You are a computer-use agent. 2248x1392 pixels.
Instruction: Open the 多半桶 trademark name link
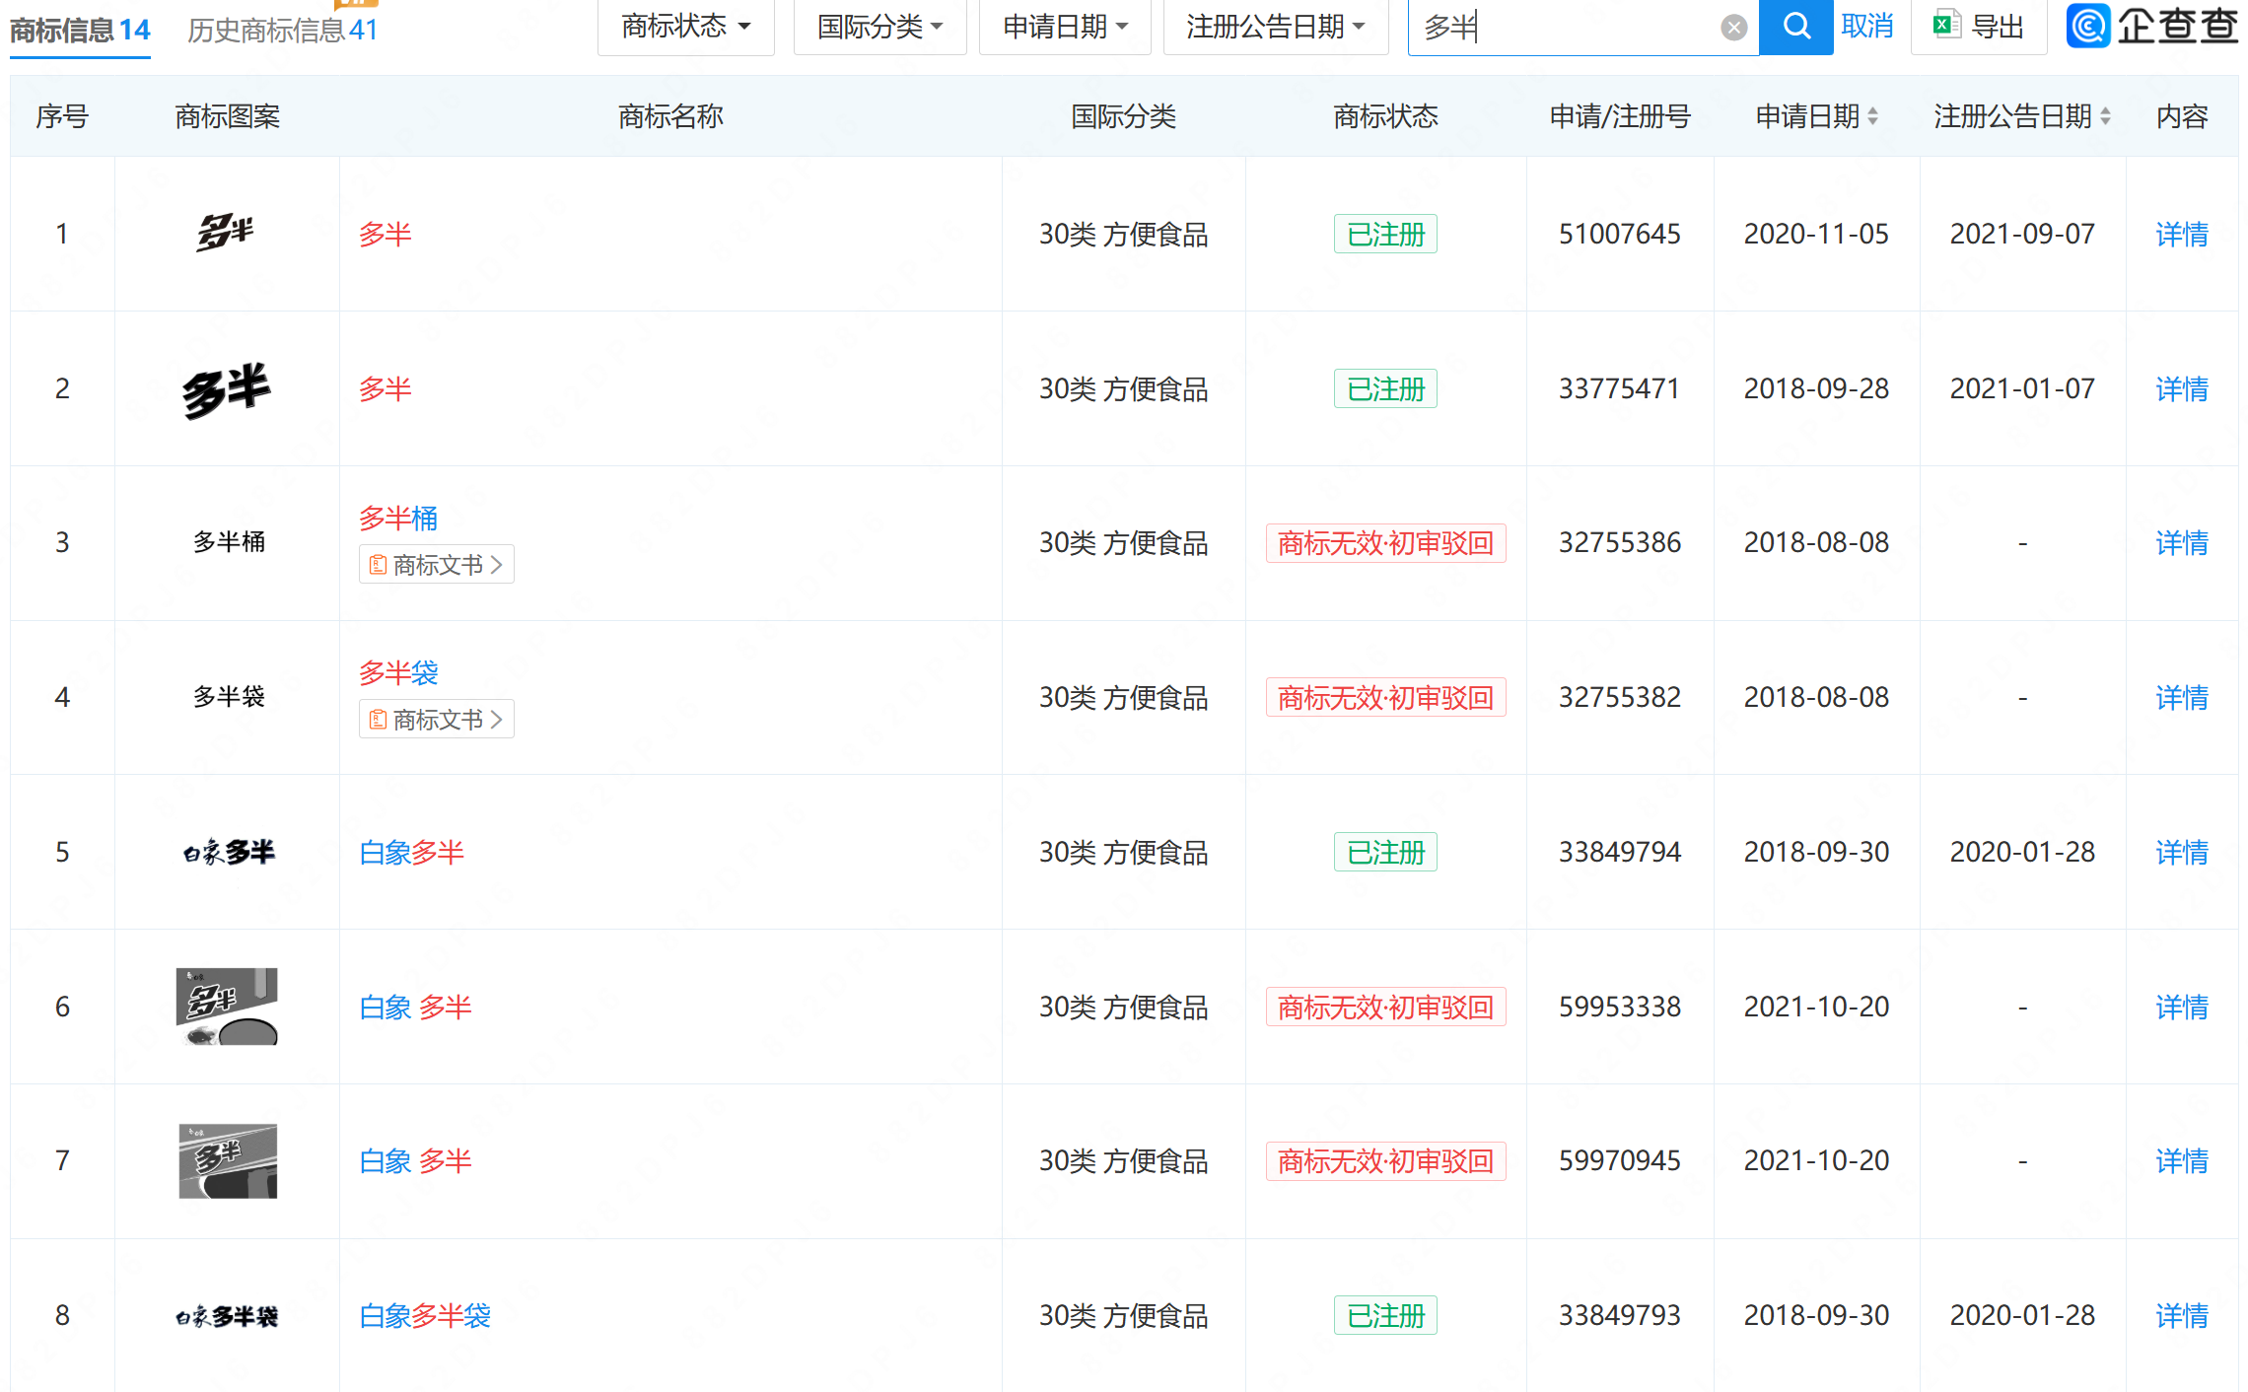(398, 518)
